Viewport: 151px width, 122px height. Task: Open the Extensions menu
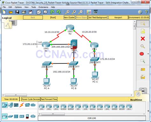(x=43, y=7)
